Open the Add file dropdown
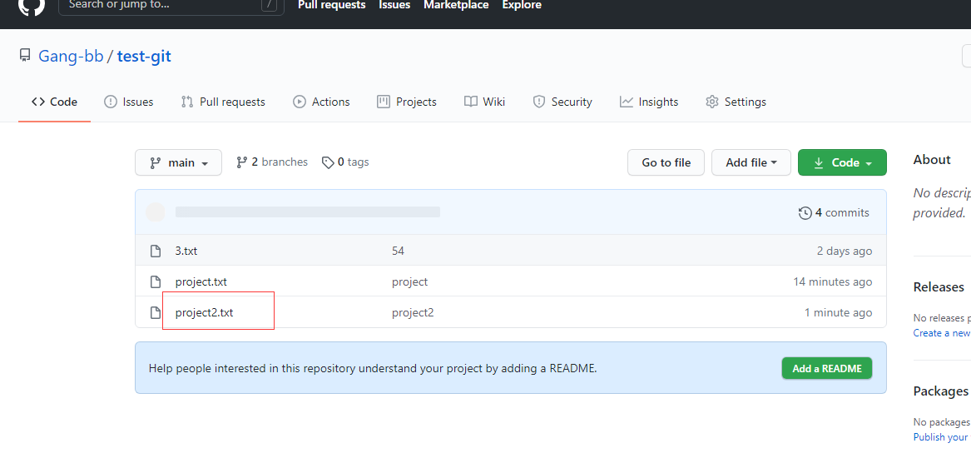Image resolution: width=971 pixels, height=463 pixels. [751, 162]
